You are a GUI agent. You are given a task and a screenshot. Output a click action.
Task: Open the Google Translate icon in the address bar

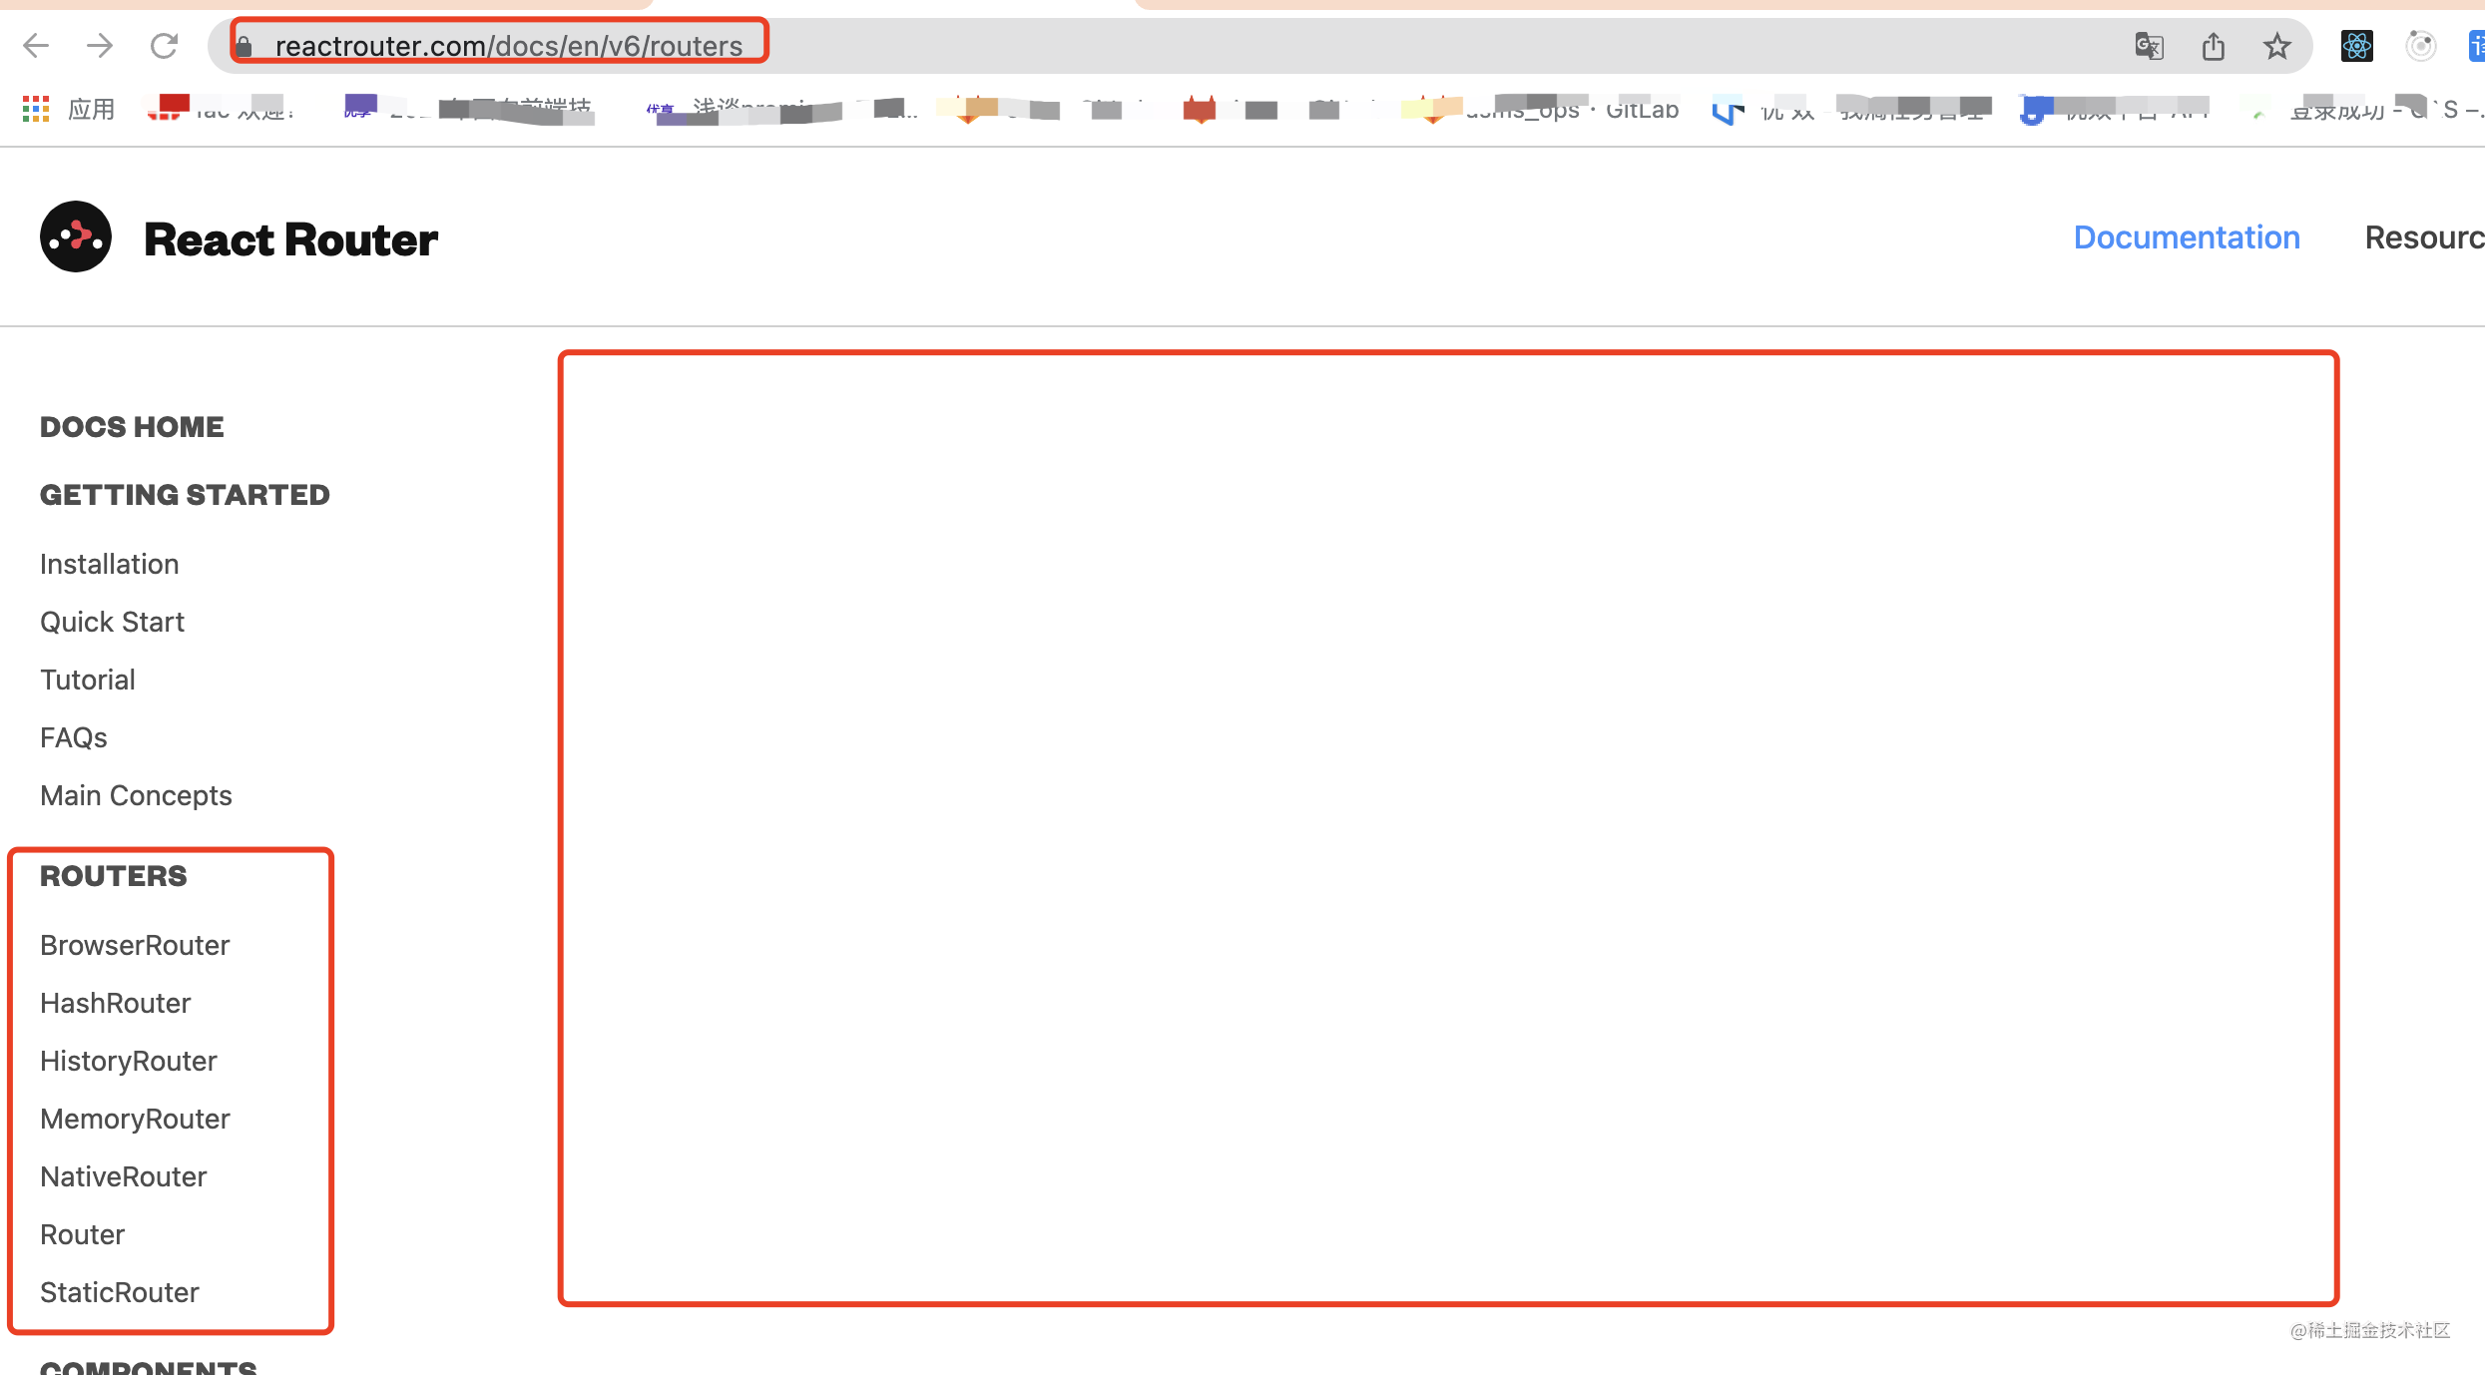coord(2149,46)
